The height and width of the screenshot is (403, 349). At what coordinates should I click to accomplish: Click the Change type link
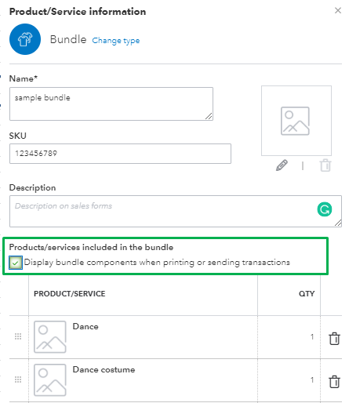tap(116, 41)
